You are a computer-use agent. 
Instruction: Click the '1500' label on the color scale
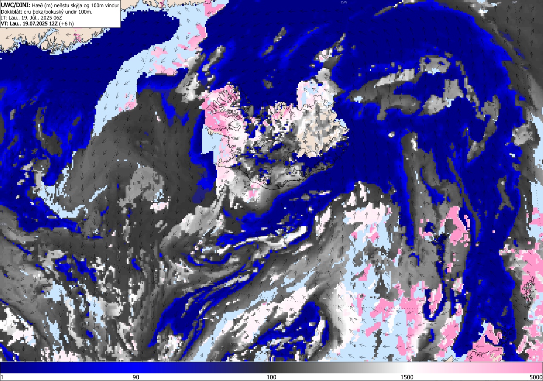407,377
